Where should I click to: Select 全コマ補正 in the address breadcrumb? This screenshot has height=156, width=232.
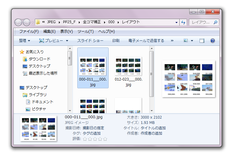tap(92, 22)
